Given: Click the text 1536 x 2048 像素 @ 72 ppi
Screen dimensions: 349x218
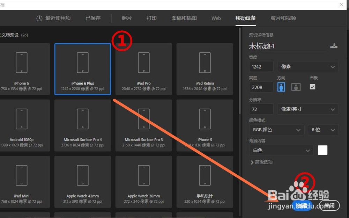Looking at the screenshot, I should (x=205, y=89).
